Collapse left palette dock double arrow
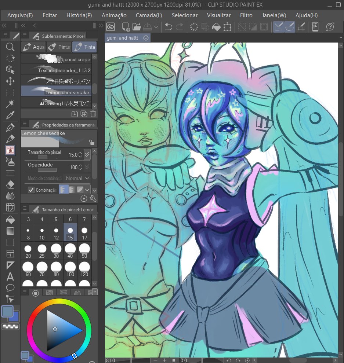344x363 pixels. click(4, 25)
